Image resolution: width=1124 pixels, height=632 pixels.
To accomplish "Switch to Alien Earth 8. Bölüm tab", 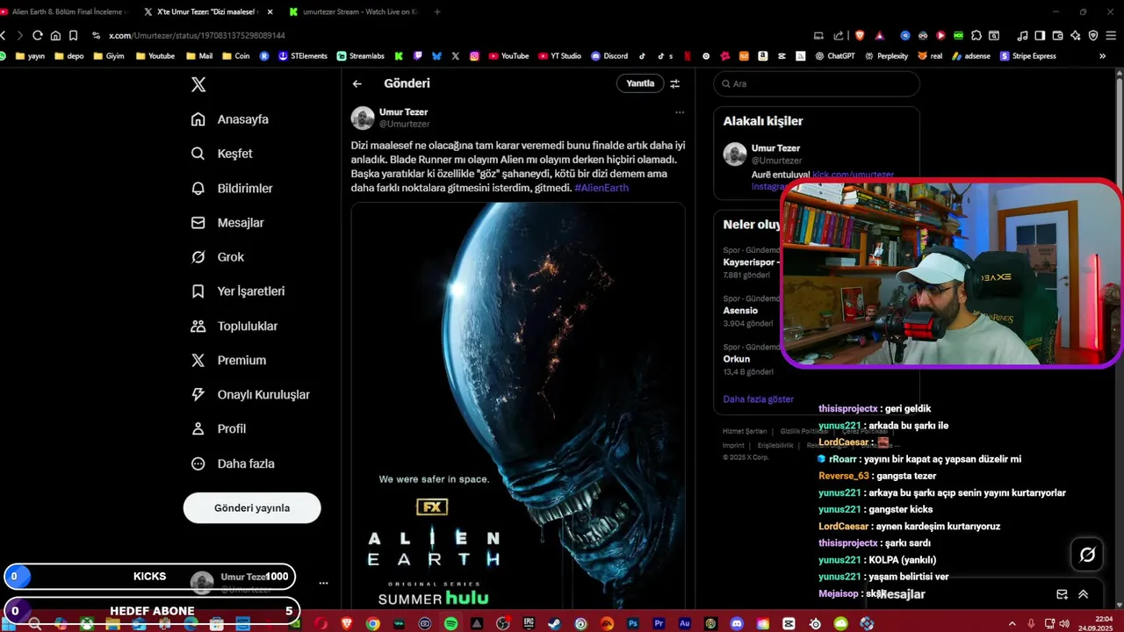I will pos(67,11).
